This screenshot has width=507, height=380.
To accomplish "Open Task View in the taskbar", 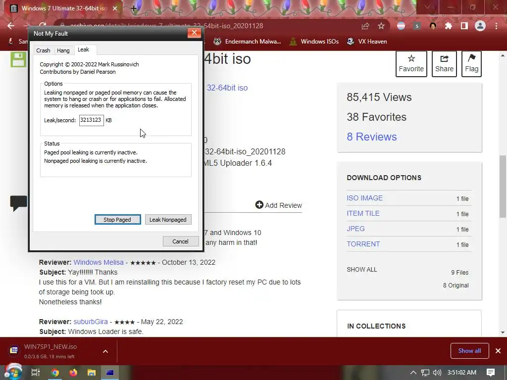I will 35,373.
